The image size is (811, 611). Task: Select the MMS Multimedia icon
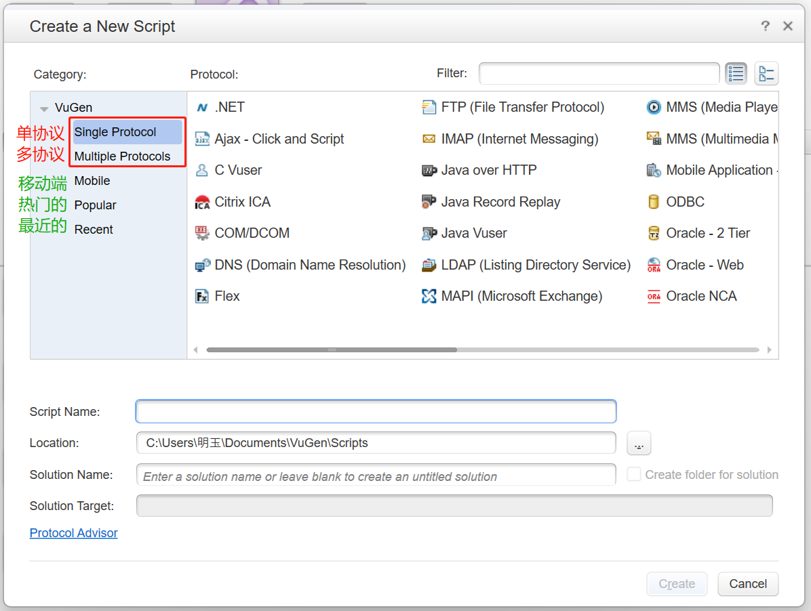coord(654,139)
